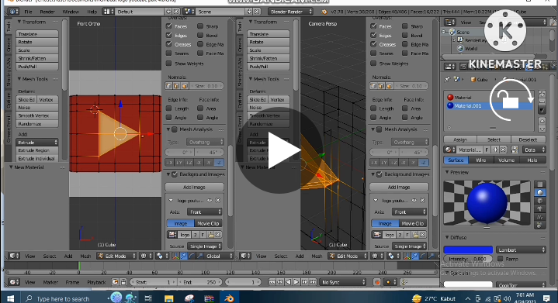558x303 pixels.
Task: Enable Seams checkbox in left panel
Action: pyautogui.click(x=169, y=53)
